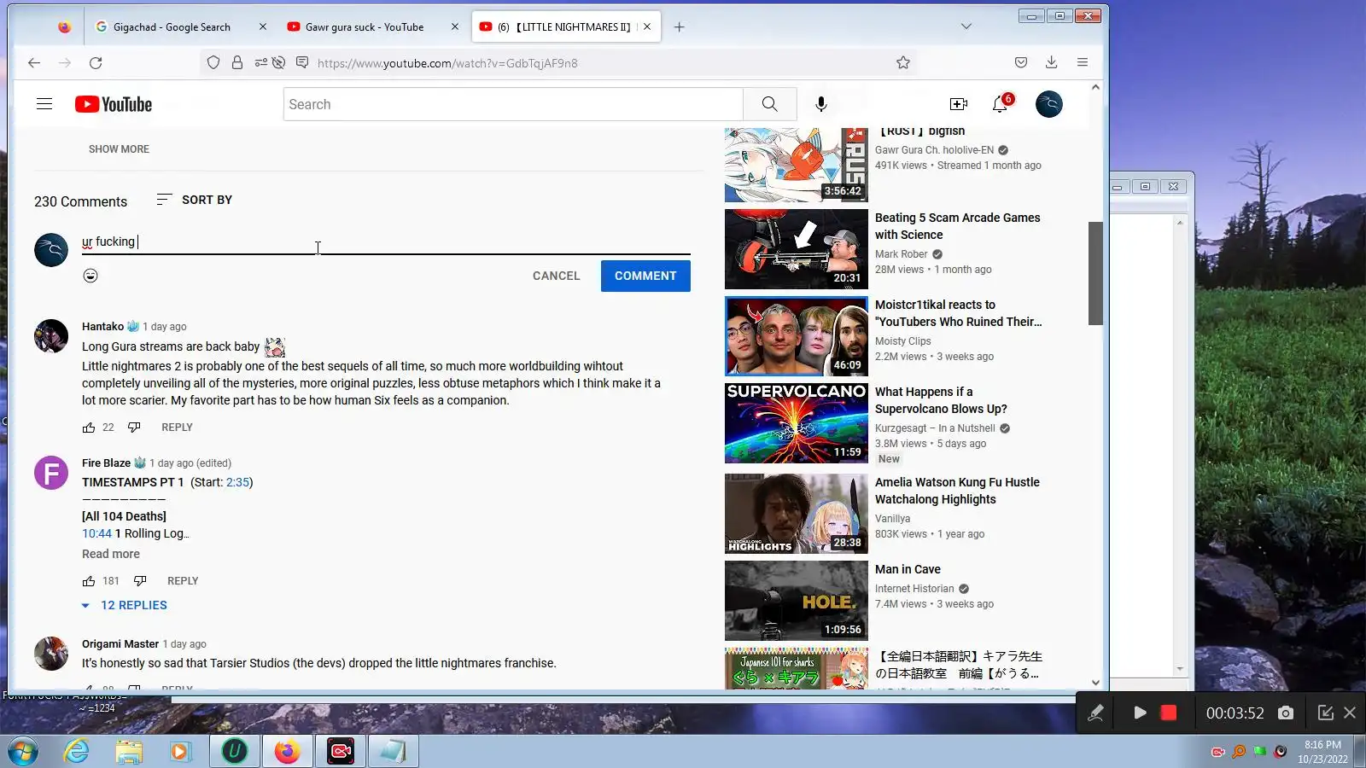Cancel the comment draft
This screenshot has width=1366, height=768.
tap(556, 276)
